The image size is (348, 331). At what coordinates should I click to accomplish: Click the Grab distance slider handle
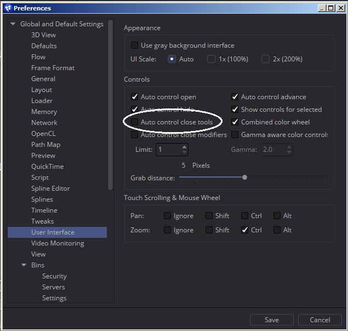pyautogui.click(x=244, y=177)
